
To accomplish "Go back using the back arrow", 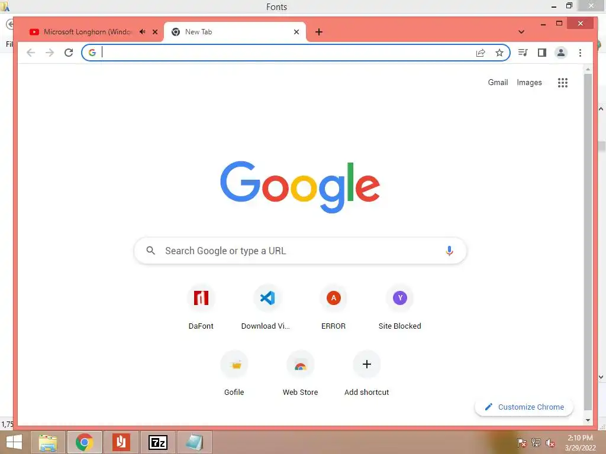I will click(31, 53).
